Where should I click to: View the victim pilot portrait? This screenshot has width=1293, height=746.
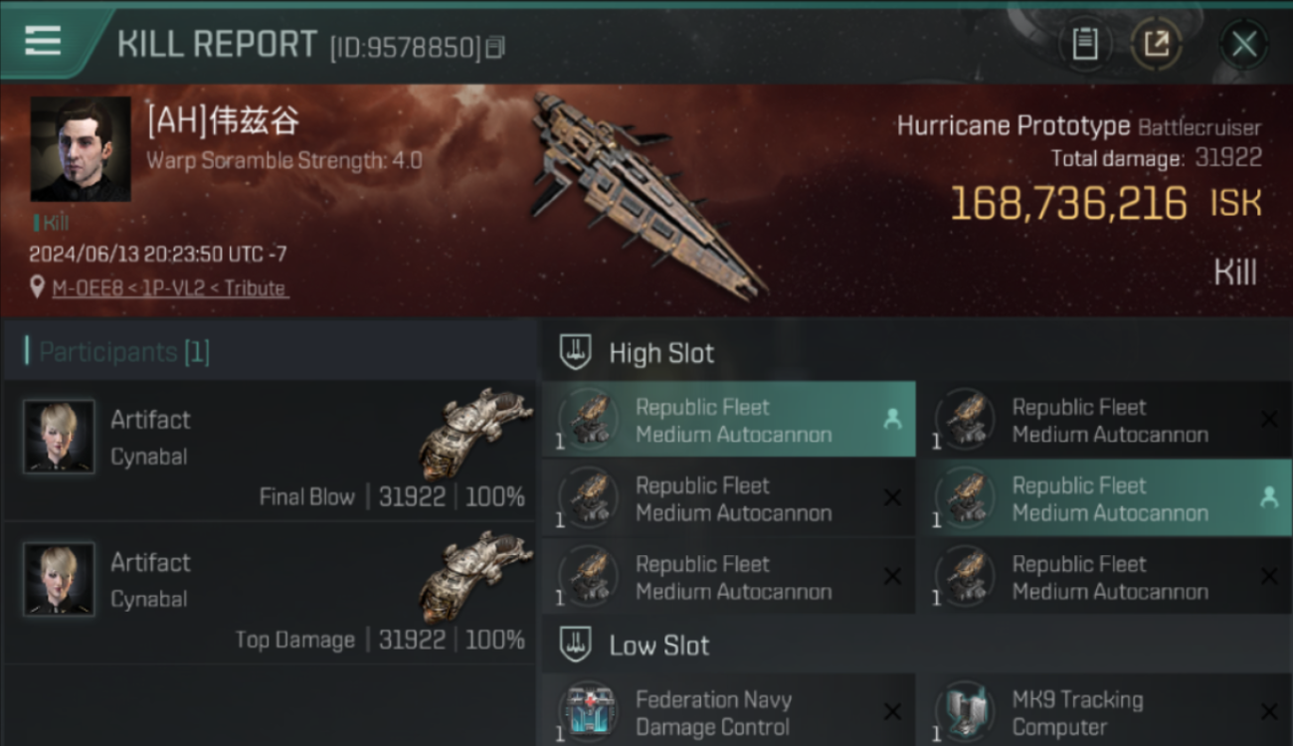click(x=81, y=149)
